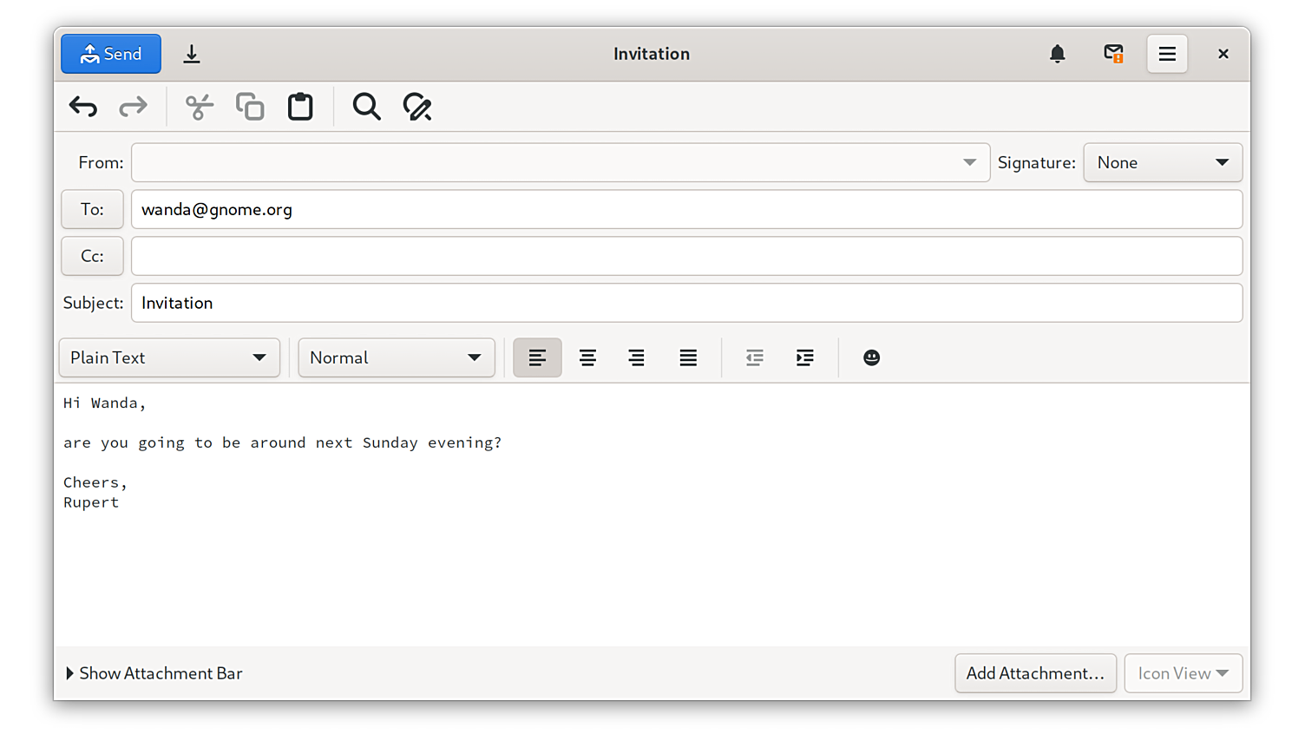Click the Cut scissors icon
Image resolution: width=1305 pixels, height=734 pixels.
[x=199, y=107]
